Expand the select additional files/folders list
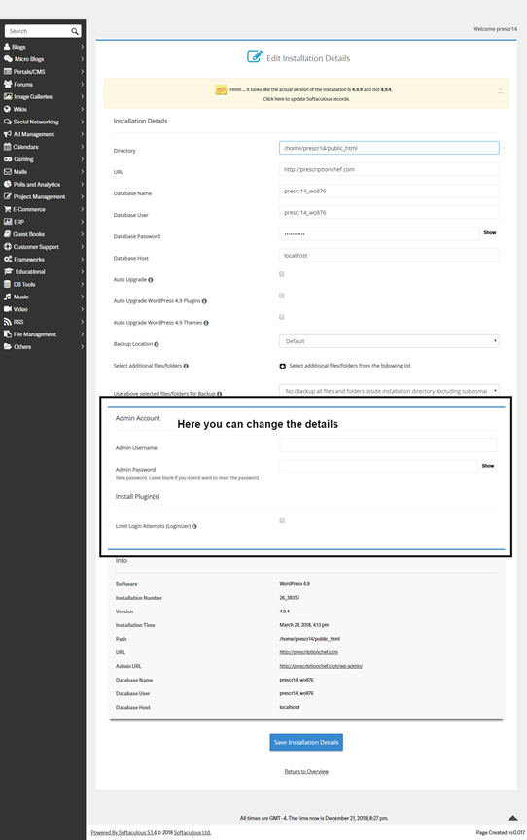 pos(283,366)
